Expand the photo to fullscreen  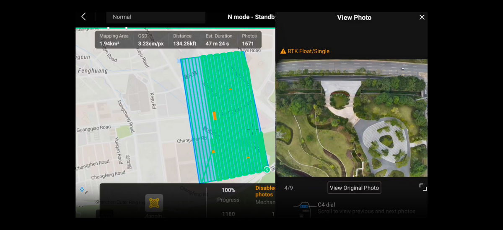423,187
